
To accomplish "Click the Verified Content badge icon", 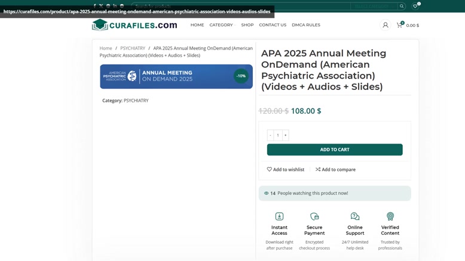I will click(x=390, y=216).
